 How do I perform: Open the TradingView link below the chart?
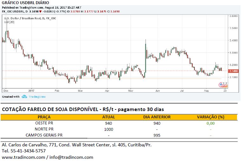click(x=37, y=97)
